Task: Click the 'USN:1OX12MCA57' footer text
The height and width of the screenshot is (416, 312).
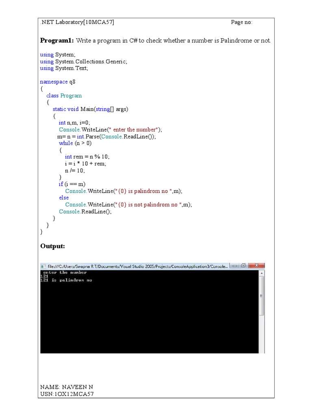Action: pyautogui.click(x=67, y=394)
